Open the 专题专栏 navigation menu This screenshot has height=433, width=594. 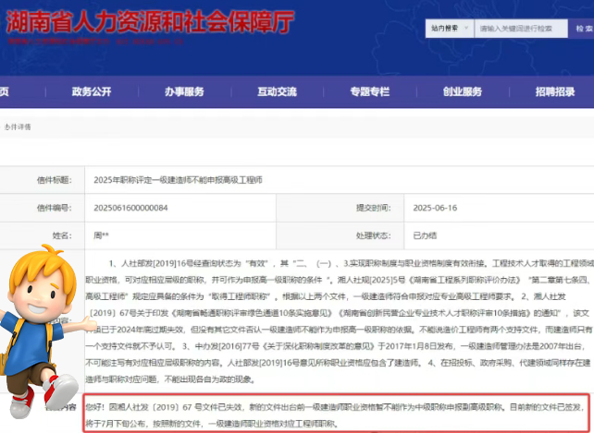click(370, 91)
